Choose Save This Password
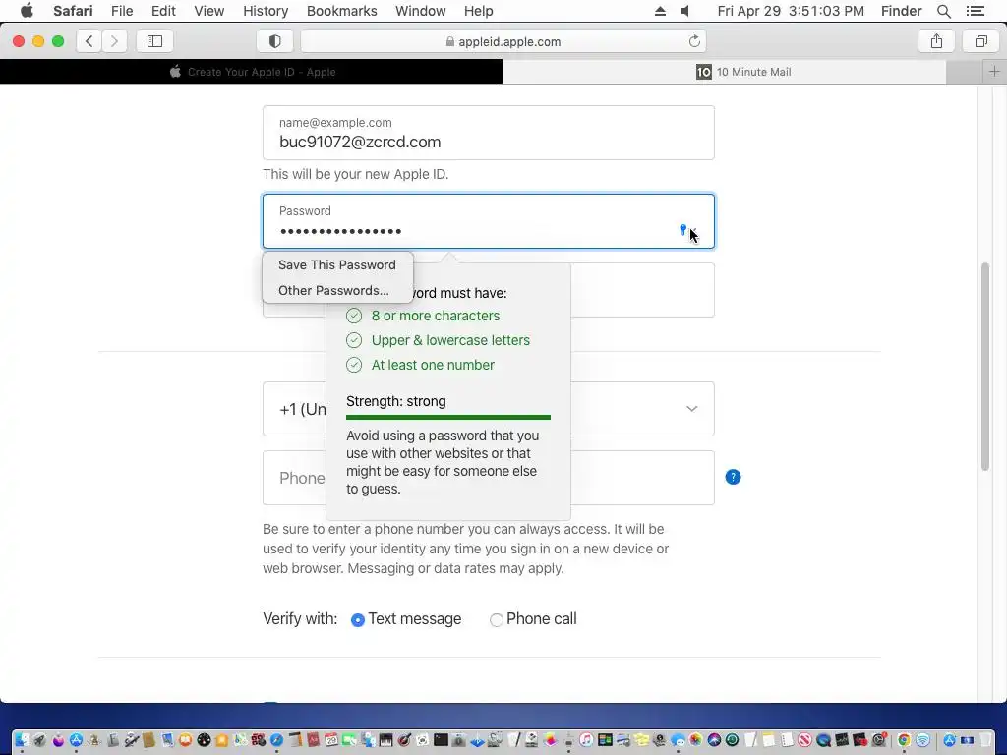Image resolution: width=1007 pixels, height=755 pixels. (x=337, y=264)
